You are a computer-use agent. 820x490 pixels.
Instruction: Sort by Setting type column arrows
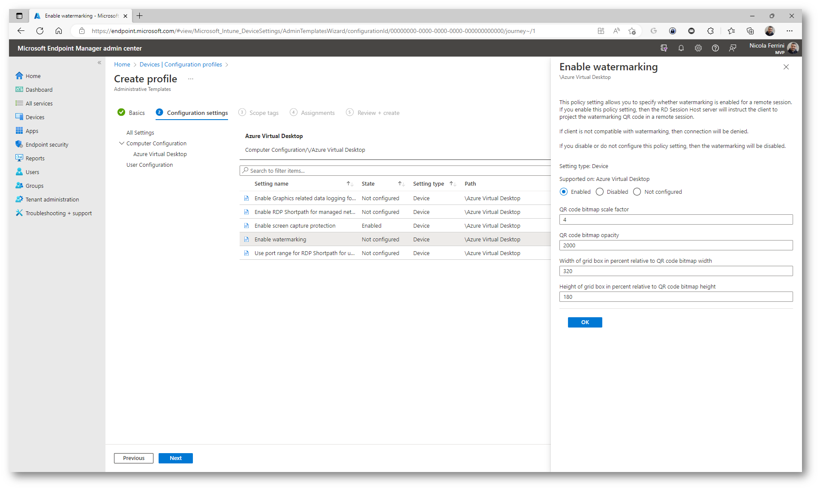(x=453, y=183)
